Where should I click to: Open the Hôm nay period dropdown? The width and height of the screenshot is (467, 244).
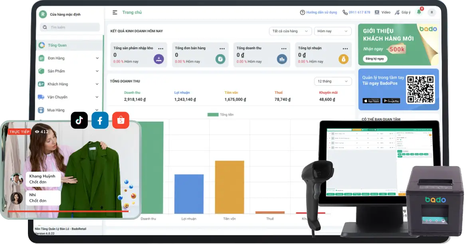(332, 31)
